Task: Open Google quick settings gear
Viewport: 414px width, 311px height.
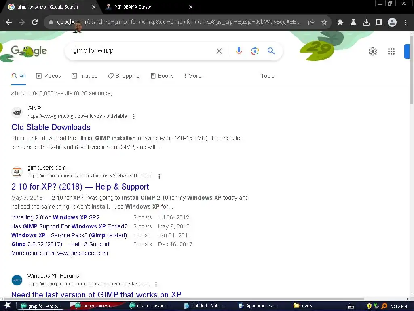Action: (x=372, y=51)
